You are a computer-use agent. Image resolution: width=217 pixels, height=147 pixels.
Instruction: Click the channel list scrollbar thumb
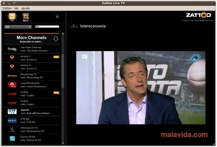(63, 71)
